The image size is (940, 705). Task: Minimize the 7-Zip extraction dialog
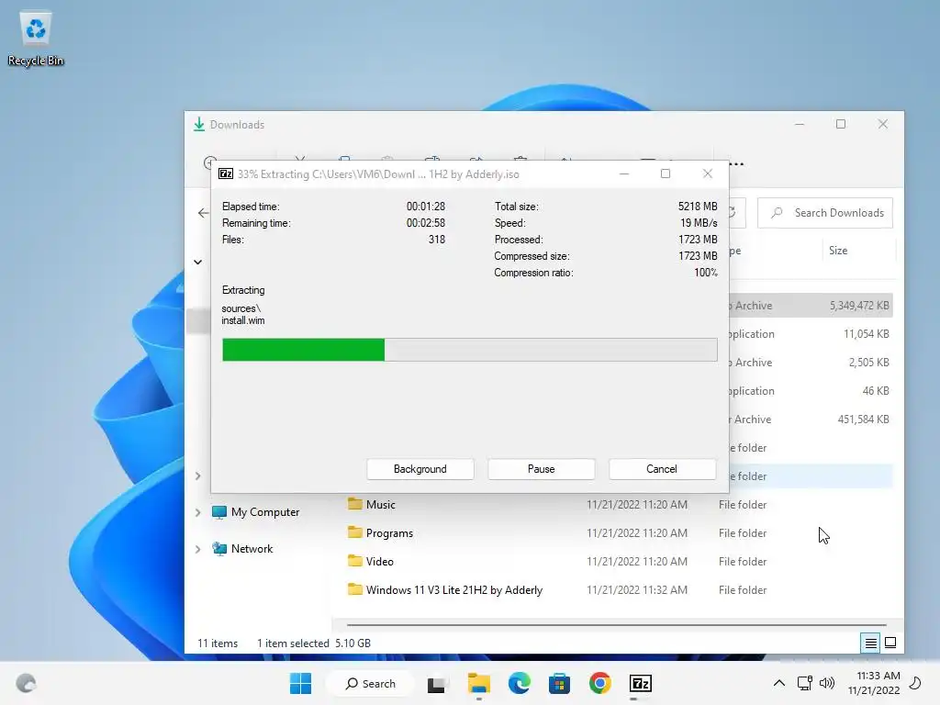tap(624, 173)
